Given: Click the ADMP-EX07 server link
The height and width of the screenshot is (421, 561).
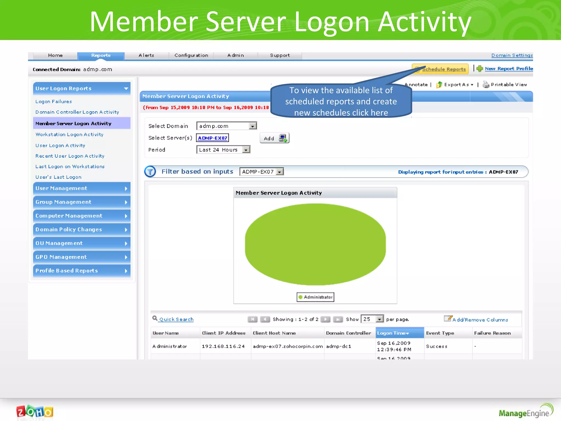Looking at the screenshot, I should tap(213, 138).
